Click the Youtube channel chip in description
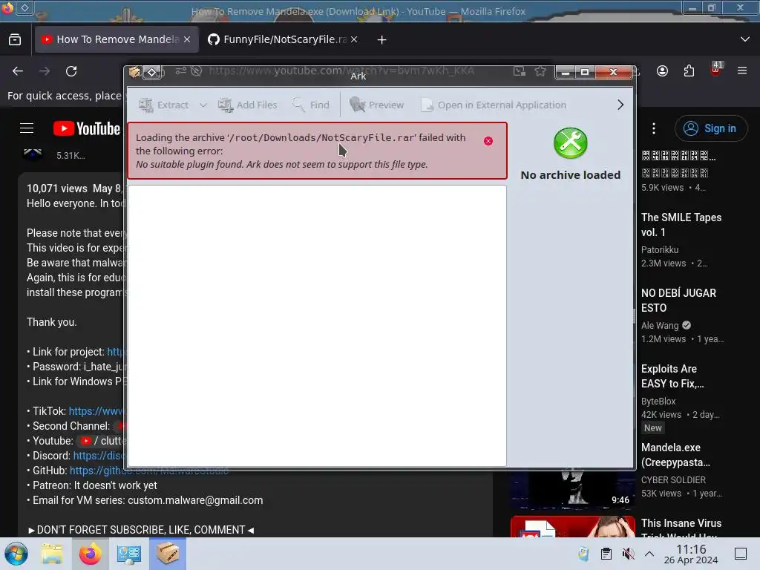The height and width of the screenshot is (570, 760). click(x=100, y=441)
